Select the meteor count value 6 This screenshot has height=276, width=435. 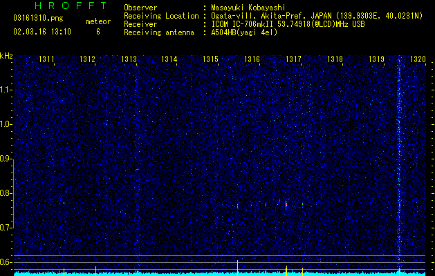tap(98, 32)
